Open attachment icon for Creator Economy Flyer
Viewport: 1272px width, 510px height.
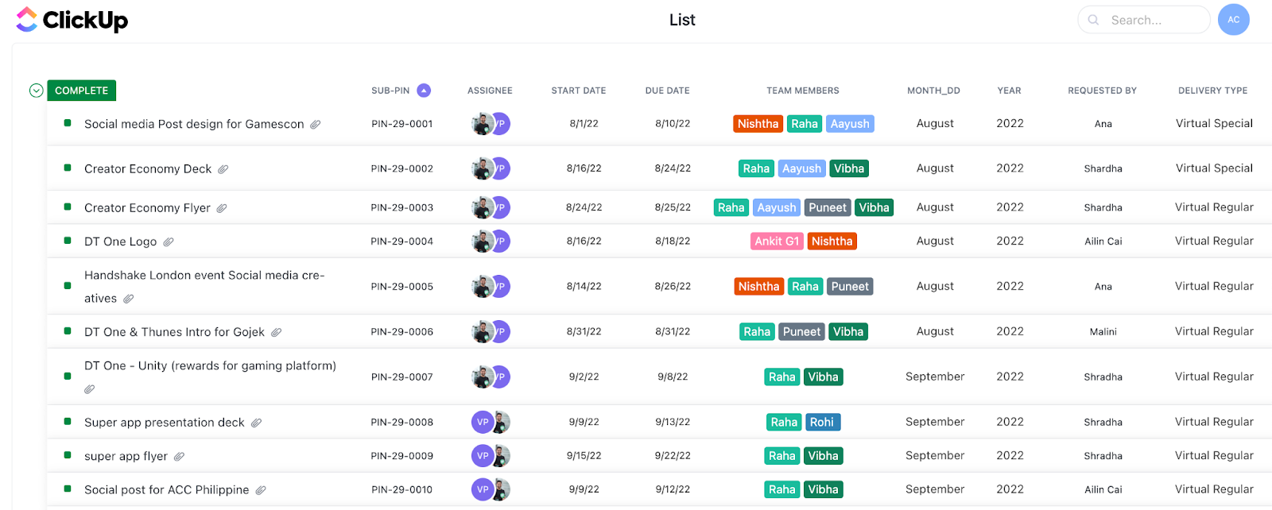(222, 208)
